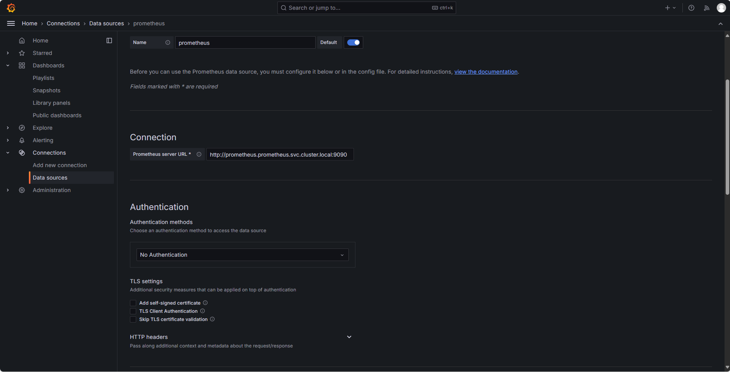Click the TLS settings heading text
The width and height of the screenshot is (730, 372).
(x=146, y=281)
